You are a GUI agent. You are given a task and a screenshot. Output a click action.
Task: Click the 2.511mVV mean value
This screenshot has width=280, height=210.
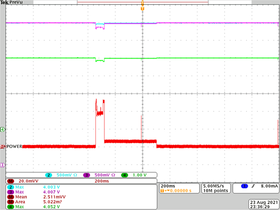(x=54, y=197)
